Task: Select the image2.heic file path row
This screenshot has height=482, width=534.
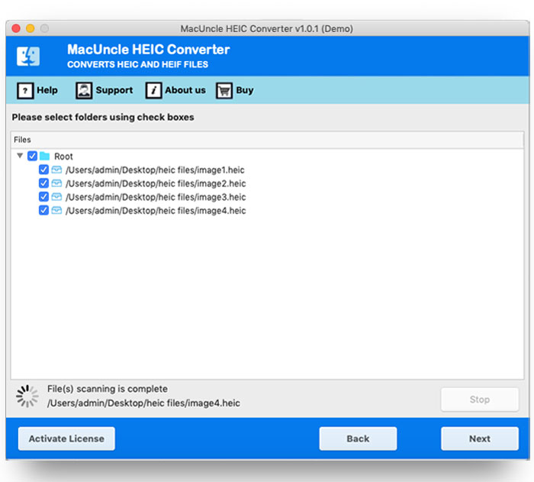Action: [x=156, y=183]
